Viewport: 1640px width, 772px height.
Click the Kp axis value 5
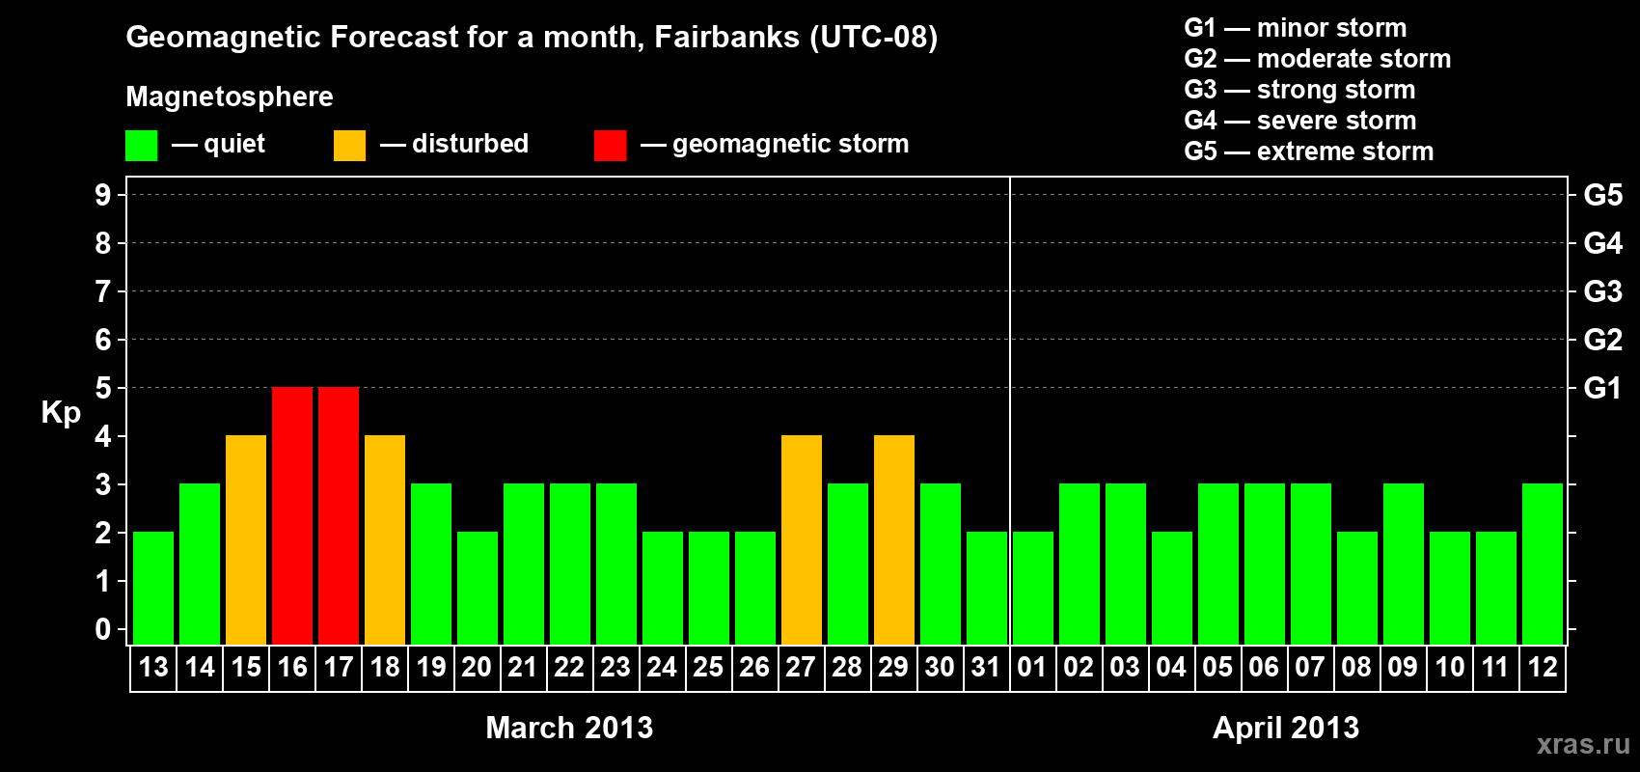click(x=103, y=388)
